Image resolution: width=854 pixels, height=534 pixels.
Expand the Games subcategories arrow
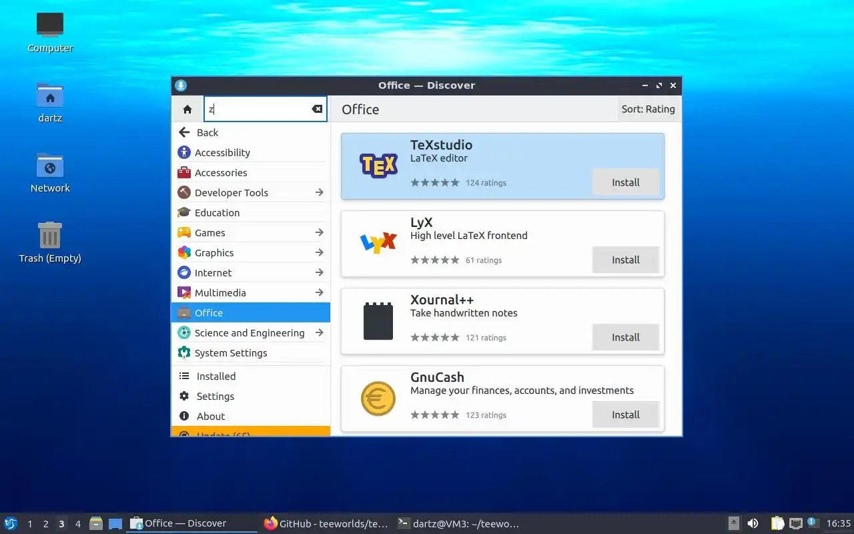click(320, 232)
